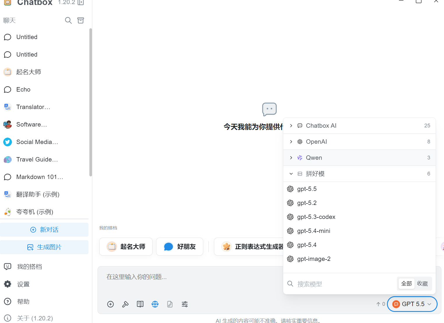Screen dimensions: 444x323
Task: Select the gpt-5.4 model
Action: tap(359, 245)
